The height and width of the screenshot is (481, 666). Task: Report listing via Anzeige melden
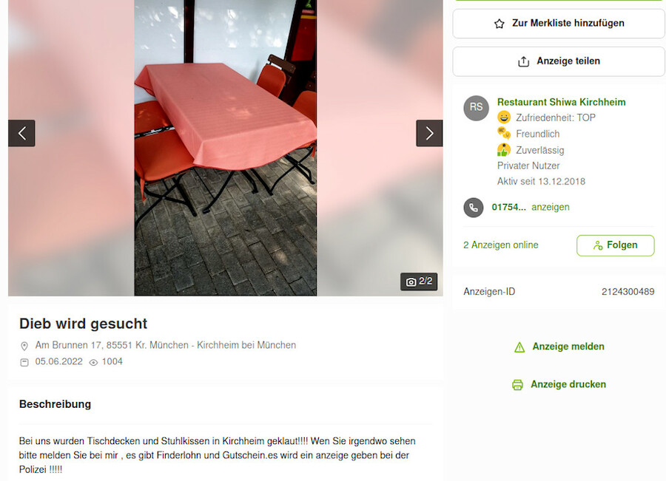pos(568,347)
